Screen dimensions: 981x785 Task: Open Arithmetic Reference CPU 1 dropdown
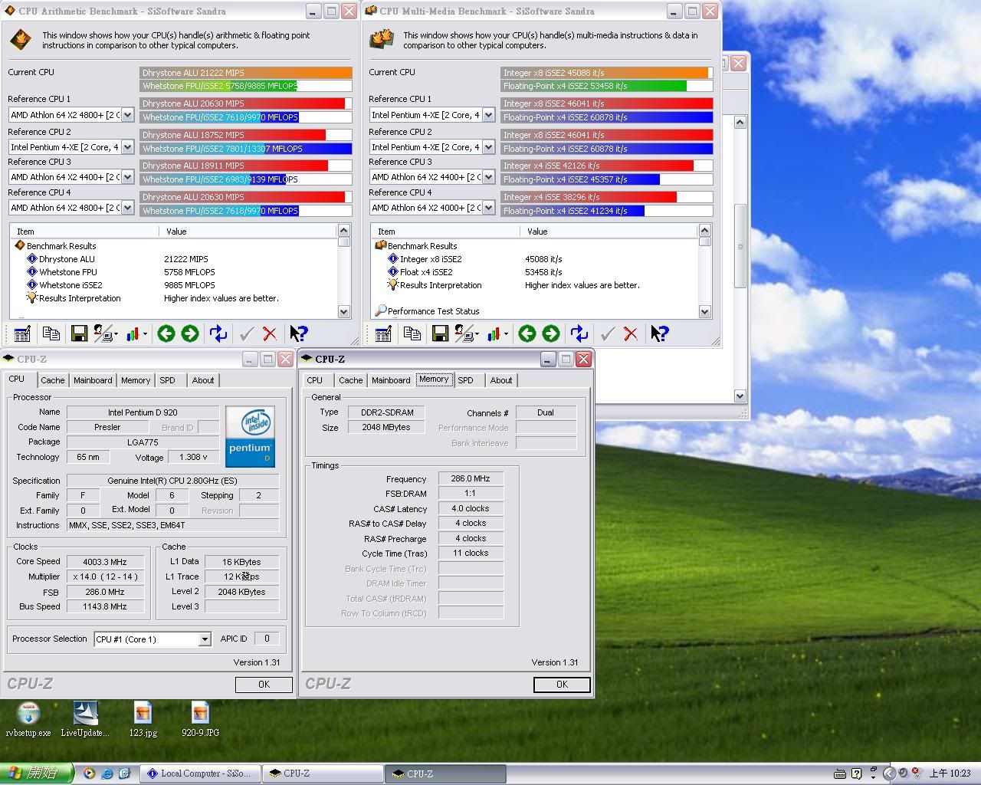tap(128, 115)
